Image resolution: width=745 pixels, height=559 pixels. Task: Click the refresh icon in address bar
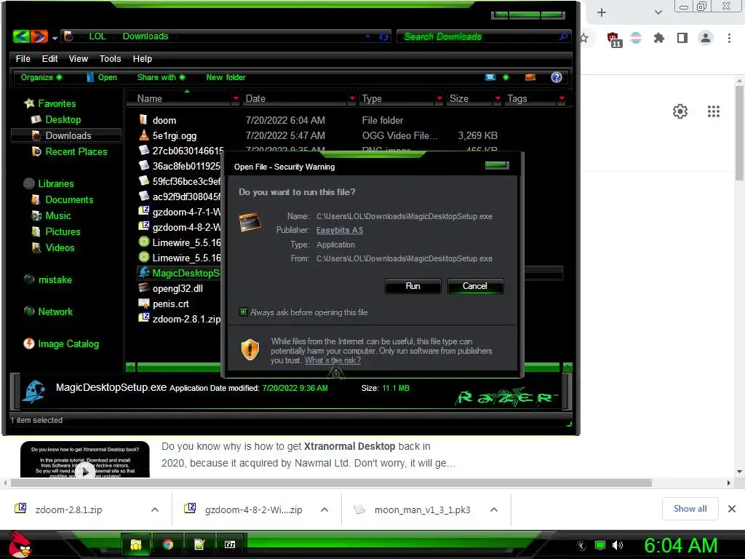384,36
